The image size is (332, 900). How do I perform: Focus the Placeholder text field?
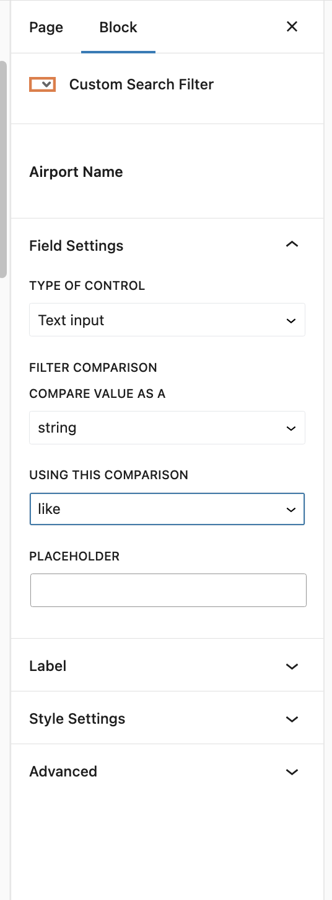point(168,590)
